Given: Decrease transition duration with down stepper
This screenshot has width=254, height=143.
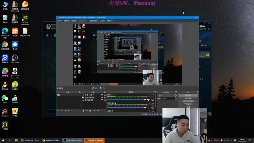Looking at the screenshot, I should 176,99.
